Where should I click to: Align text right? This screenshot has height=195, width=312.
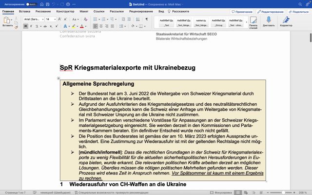coord(107,26)
